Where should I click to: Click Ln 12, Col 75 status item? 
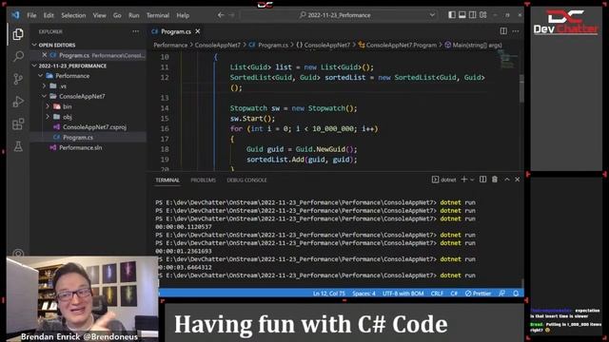pos(329,294)
